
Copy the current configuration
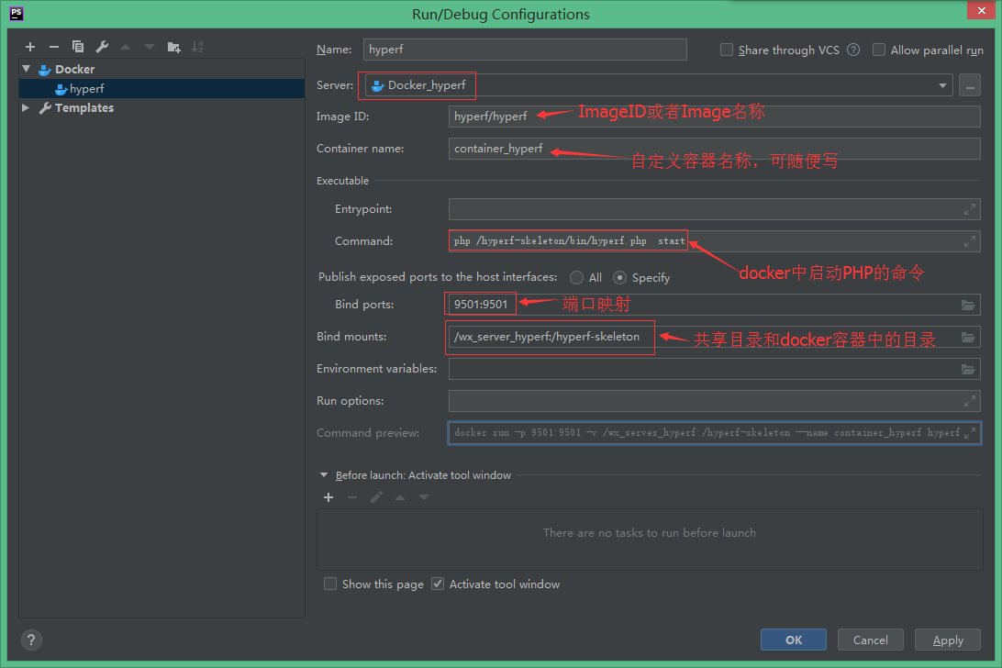click(x=77, y=47)
